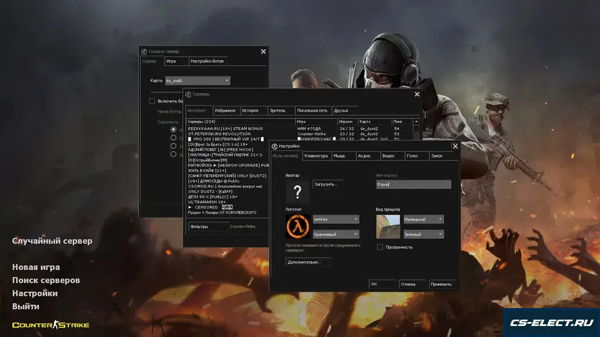Toggle the Включить ботов checkbox
This screenshot has width=600, height=337.
[152, 101]
